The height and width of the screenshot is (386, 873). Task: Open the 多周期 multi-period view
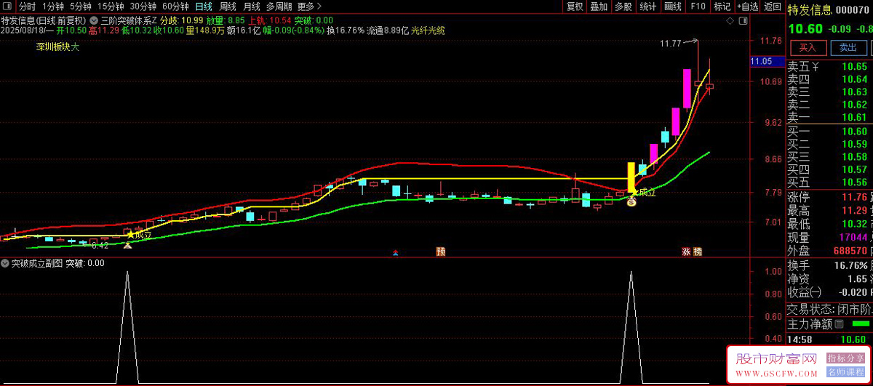point(279,7)
